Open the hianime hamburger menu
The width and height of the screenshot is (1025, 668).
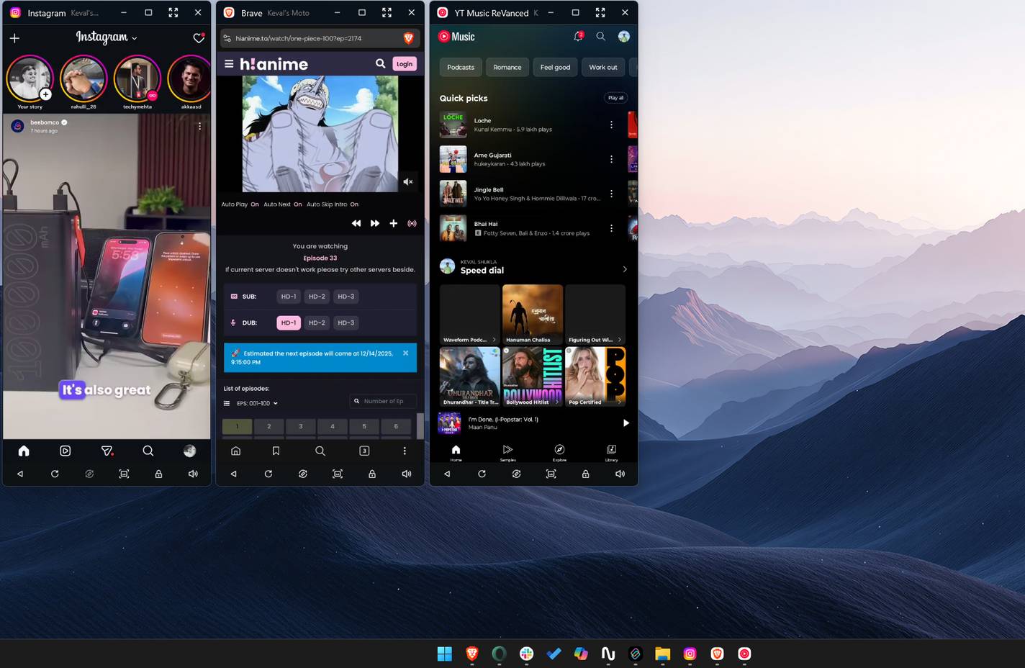227,63
